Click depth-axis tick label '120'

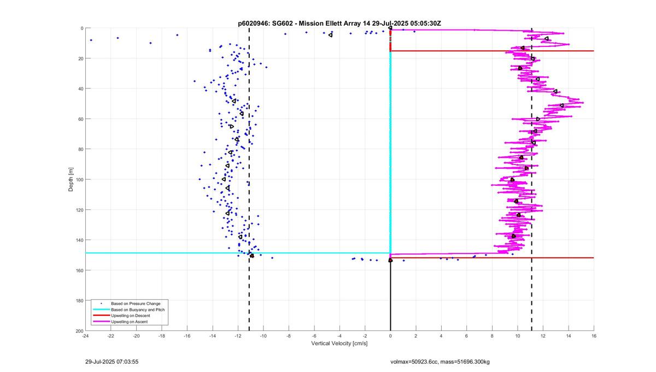pyautogui.click(x=79, y=210)
